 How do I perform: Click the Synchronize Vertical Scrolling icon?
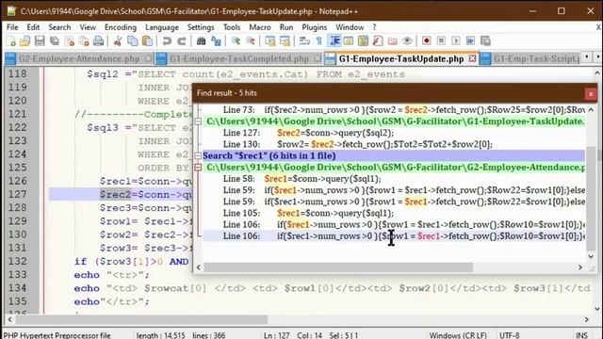pyautogui.click(x=270, y=41)
